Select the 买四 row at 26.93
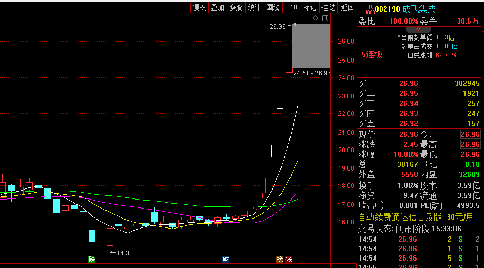The image size is (484, 268). pos(419,113)
